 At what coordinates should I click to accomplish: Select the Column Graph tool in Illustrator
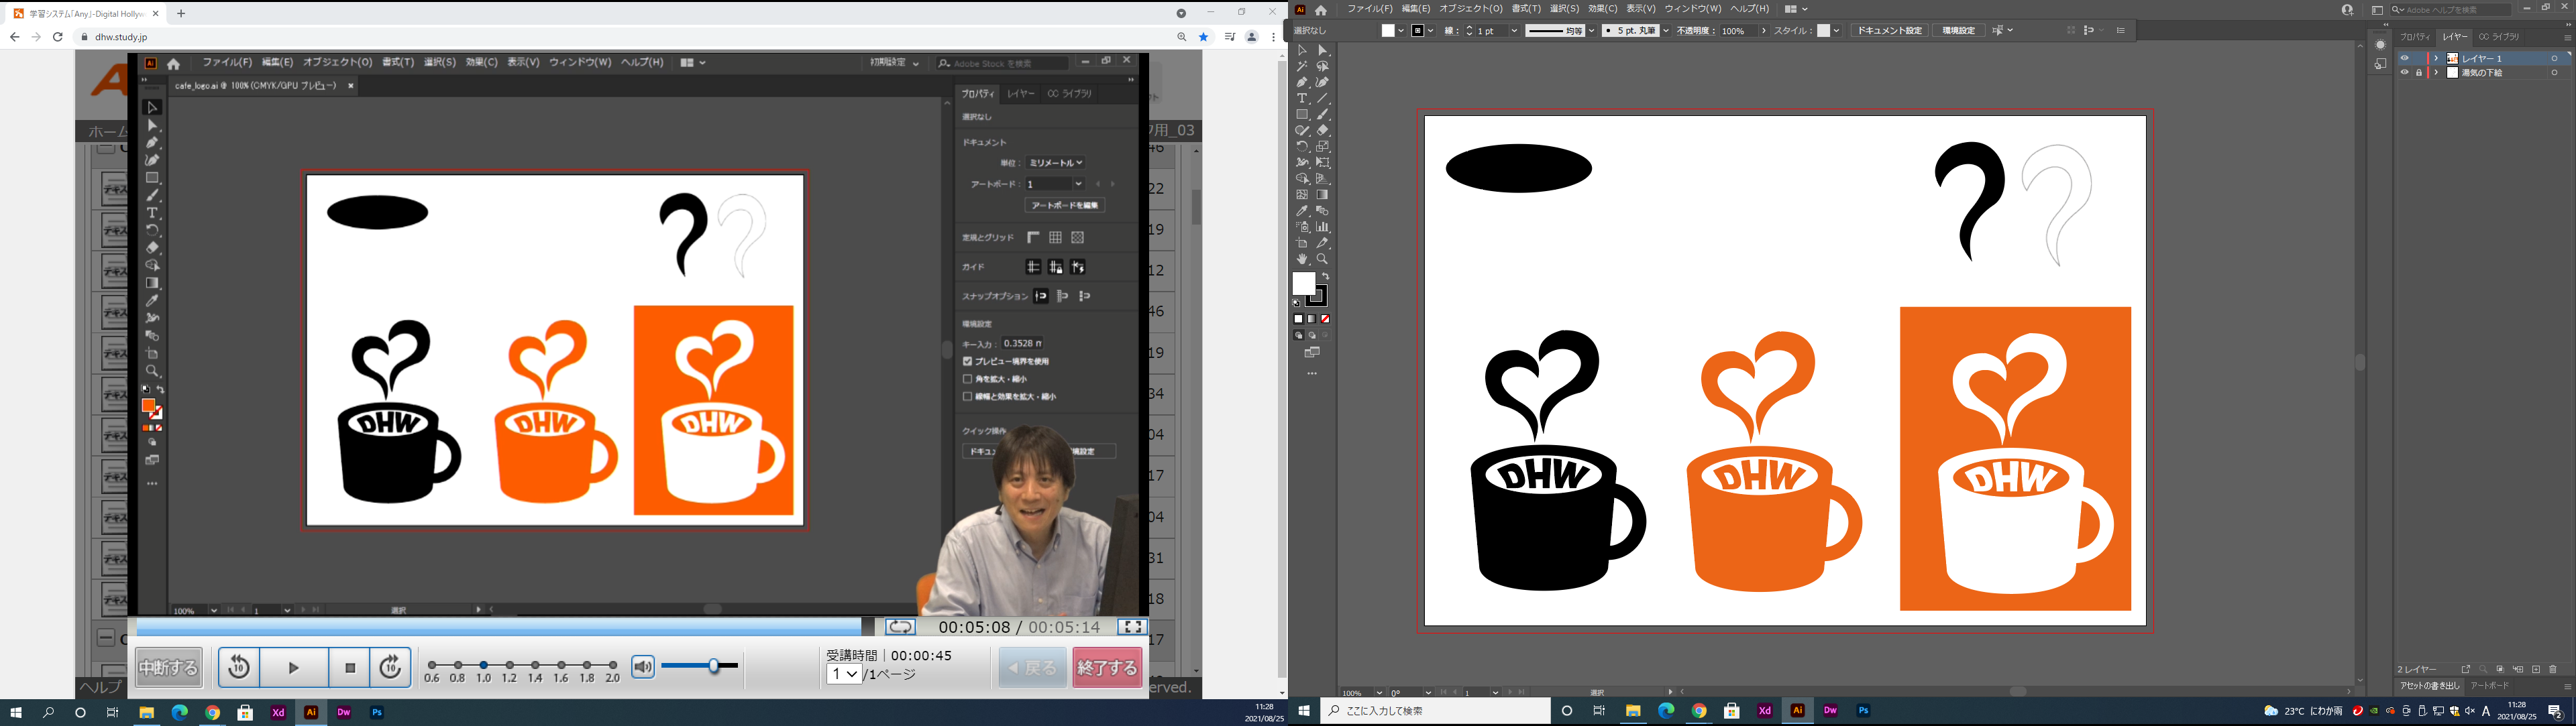[1322, 227]
